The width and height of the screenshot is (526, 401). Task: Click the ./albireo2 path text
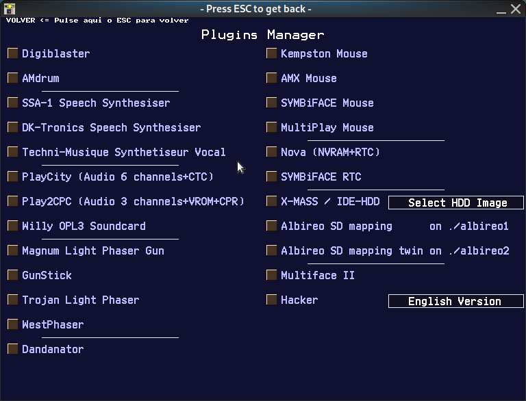click(479, 250)
